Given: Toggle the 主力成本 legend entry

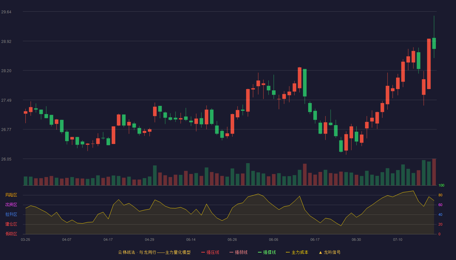Looking at the screenshot, I should (x=297, y=252).
